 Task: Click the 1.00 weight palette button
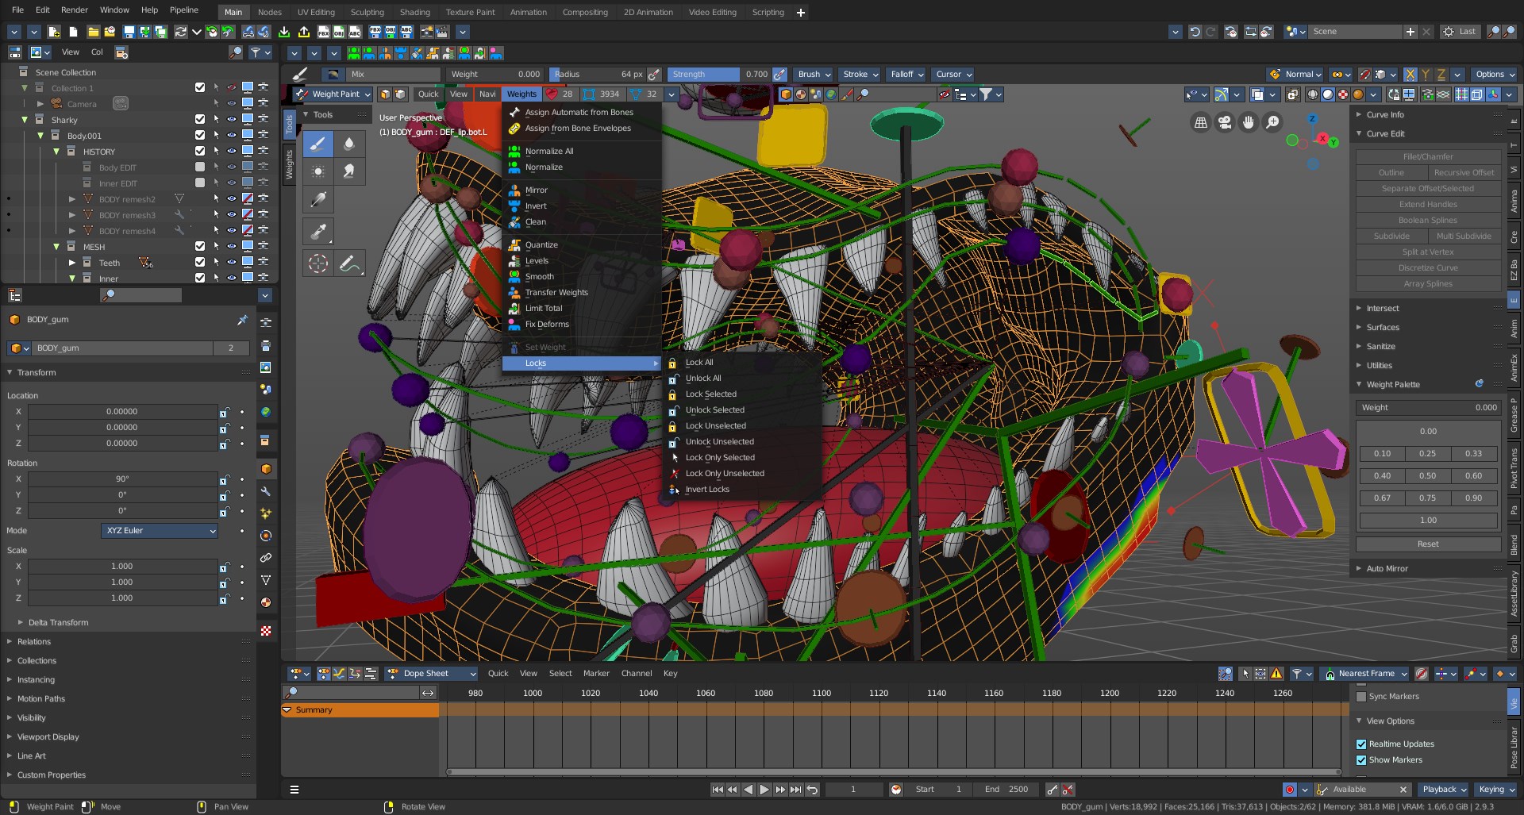pos(1427,521)
